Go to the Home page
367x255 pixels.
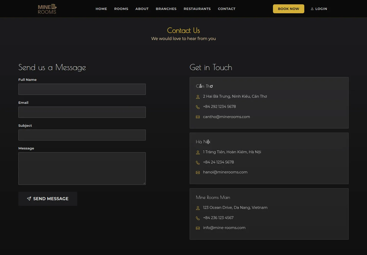[x=101, y=9]
